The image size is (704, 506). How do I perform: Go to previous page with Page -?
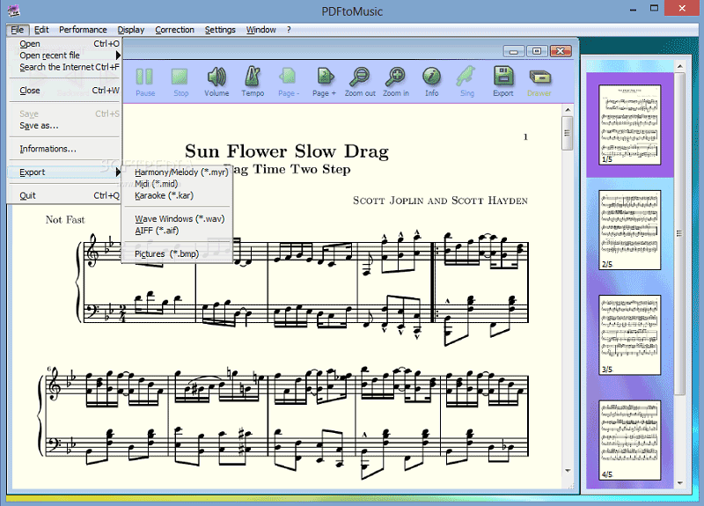[288, 81]
